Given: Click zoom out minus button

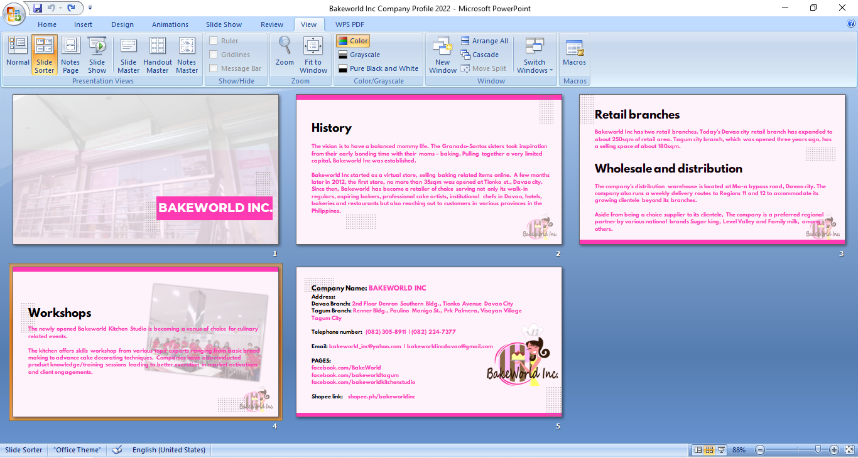Looking at the screenshot, I should [760, 450].
